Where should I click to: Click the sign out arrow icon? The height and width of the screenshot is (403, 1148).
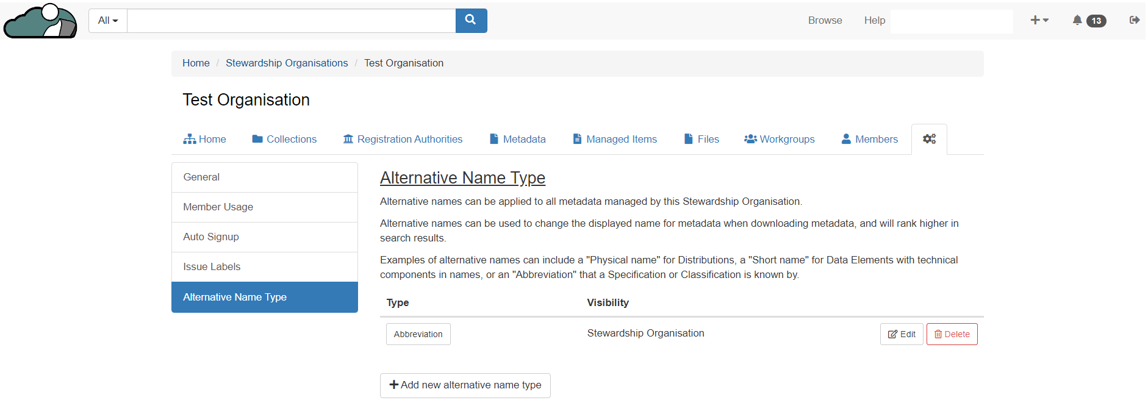(1134, 20)
